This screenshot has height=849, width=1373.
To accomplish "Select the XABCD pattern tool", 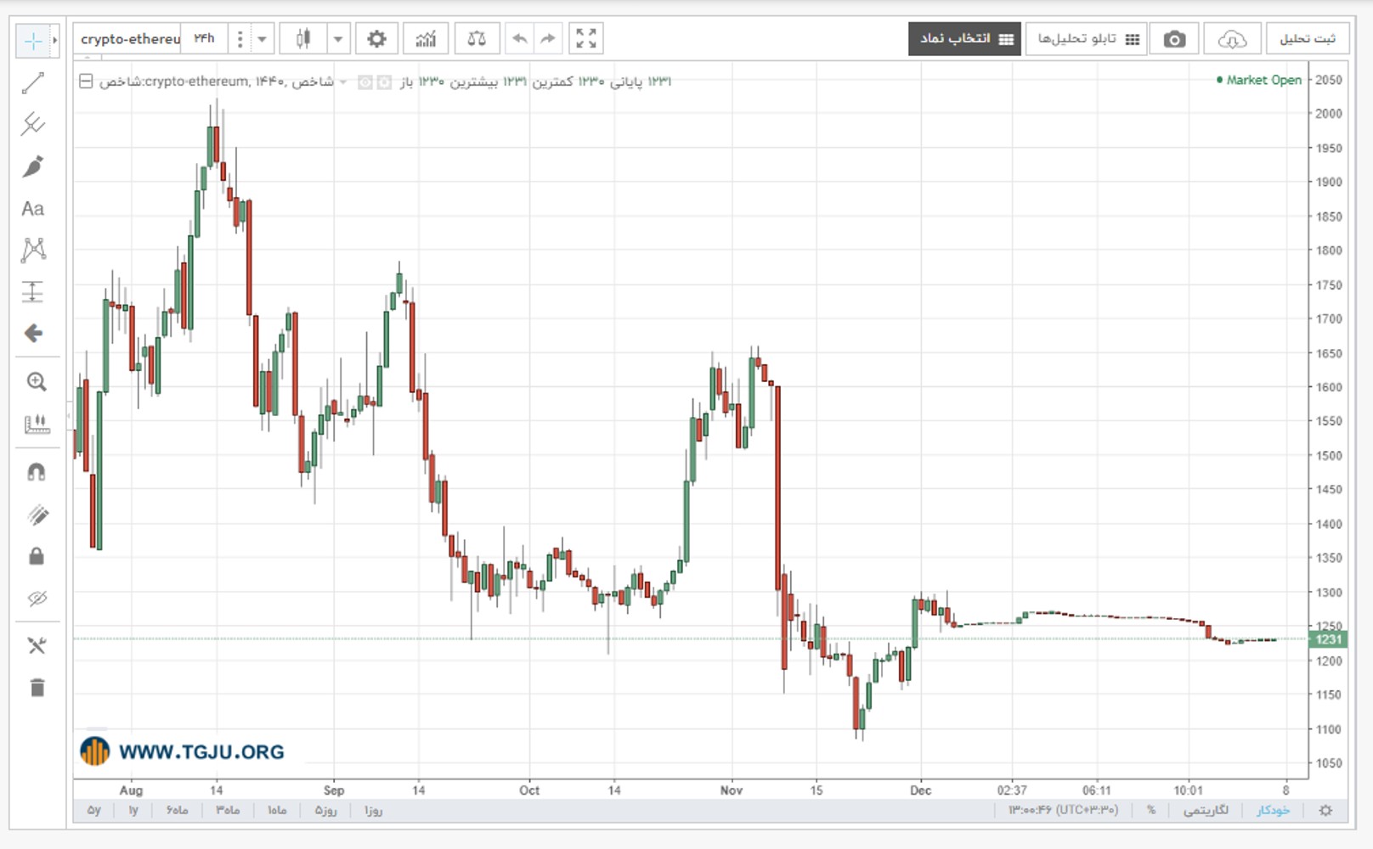I will [x=33, y=250].
